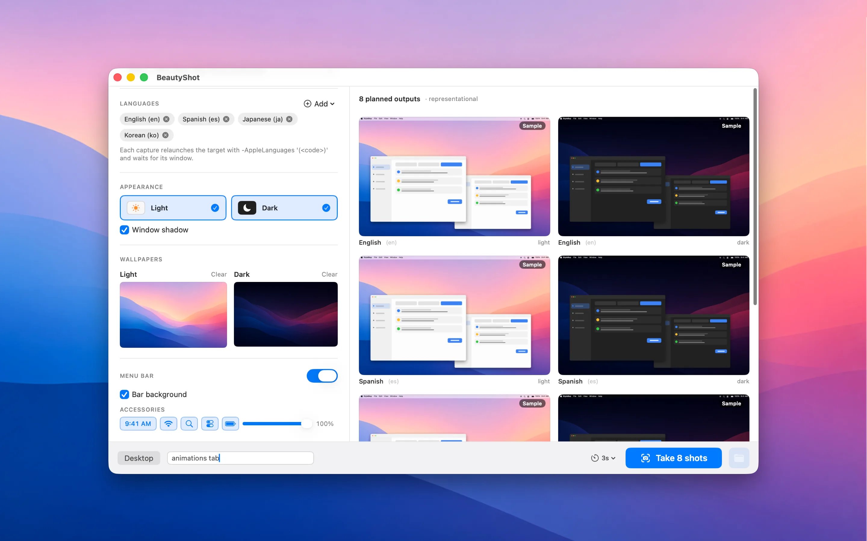Toggle the Light appearance option
Image resolution: width=867 pixels, height=541 pixels.
173,208
